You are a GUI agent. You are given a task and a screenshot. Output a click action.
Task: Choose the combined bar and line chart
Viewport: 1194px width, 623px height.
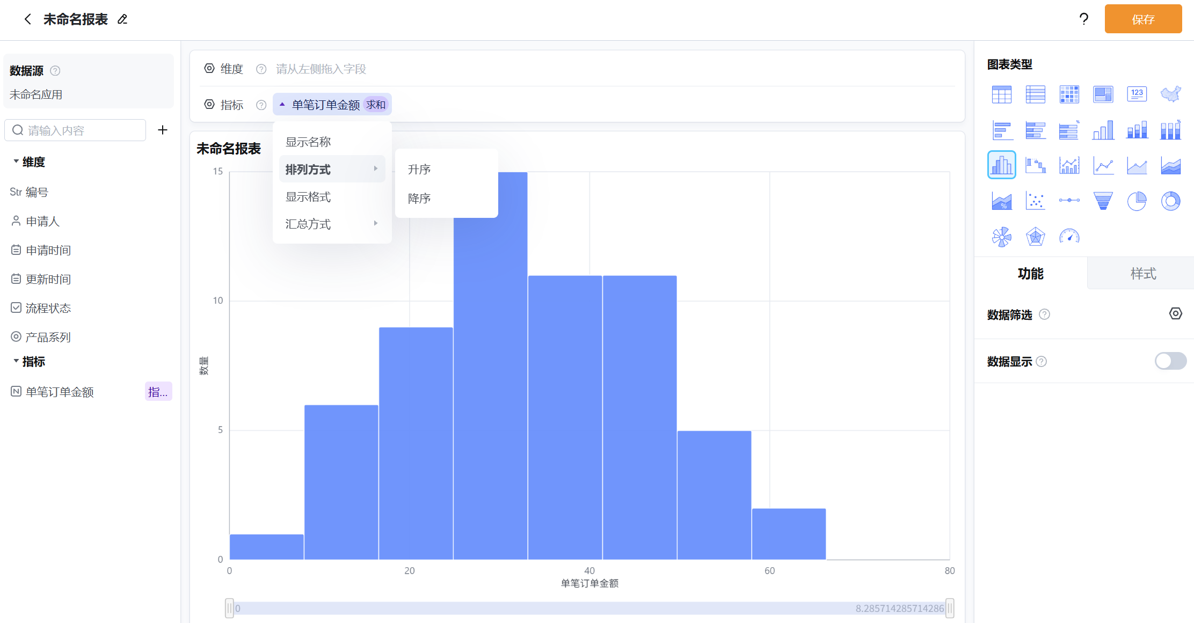click(1069, 165)
